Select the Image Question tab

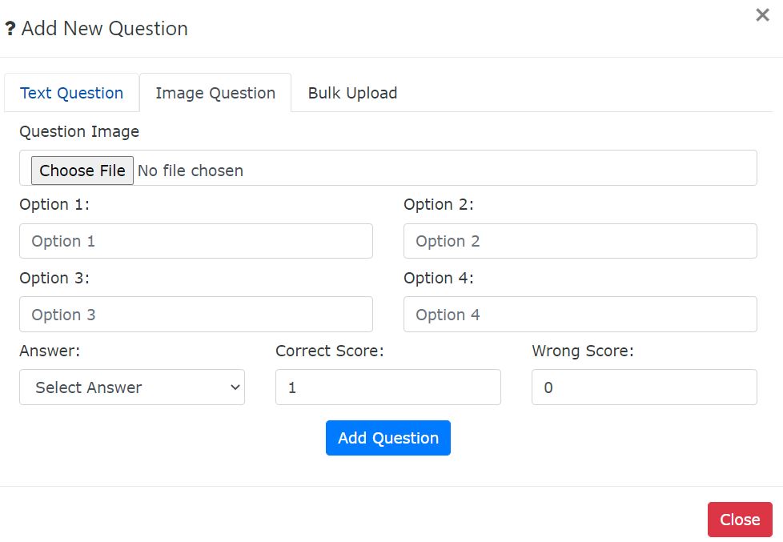click(x=215, y=93)
